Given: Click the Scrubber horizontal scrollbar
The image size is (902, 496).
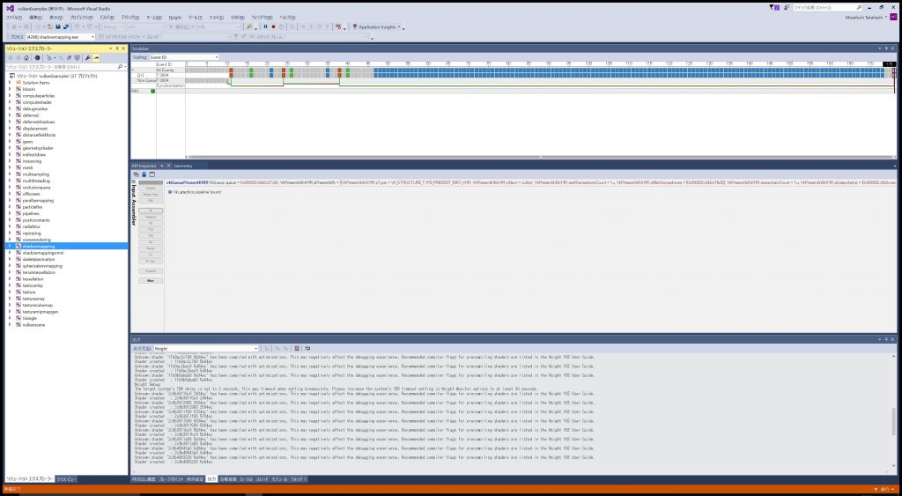Looking at the screenshot, I should pyautogui.click(x=540, y=157).
